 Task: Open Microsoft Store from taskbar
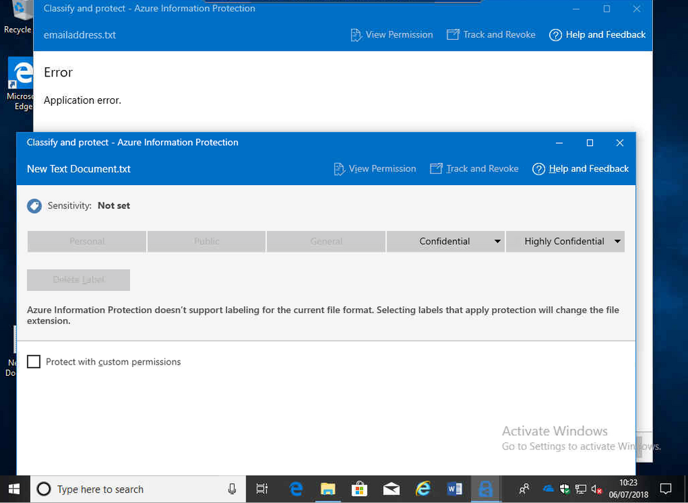click(x=359, y=489)
